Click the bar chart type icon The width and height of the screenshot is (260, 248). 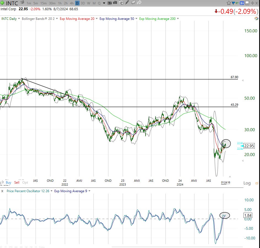[115, 2]
